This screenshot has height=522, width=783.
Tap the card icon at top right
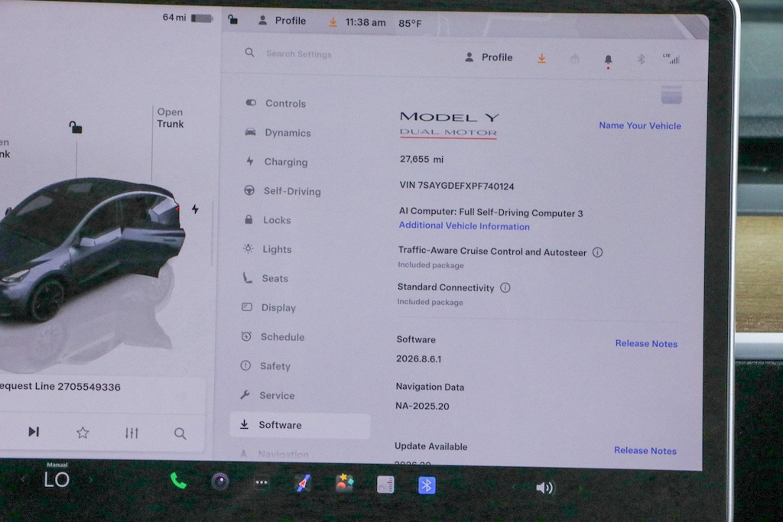(x=671, y=94)
